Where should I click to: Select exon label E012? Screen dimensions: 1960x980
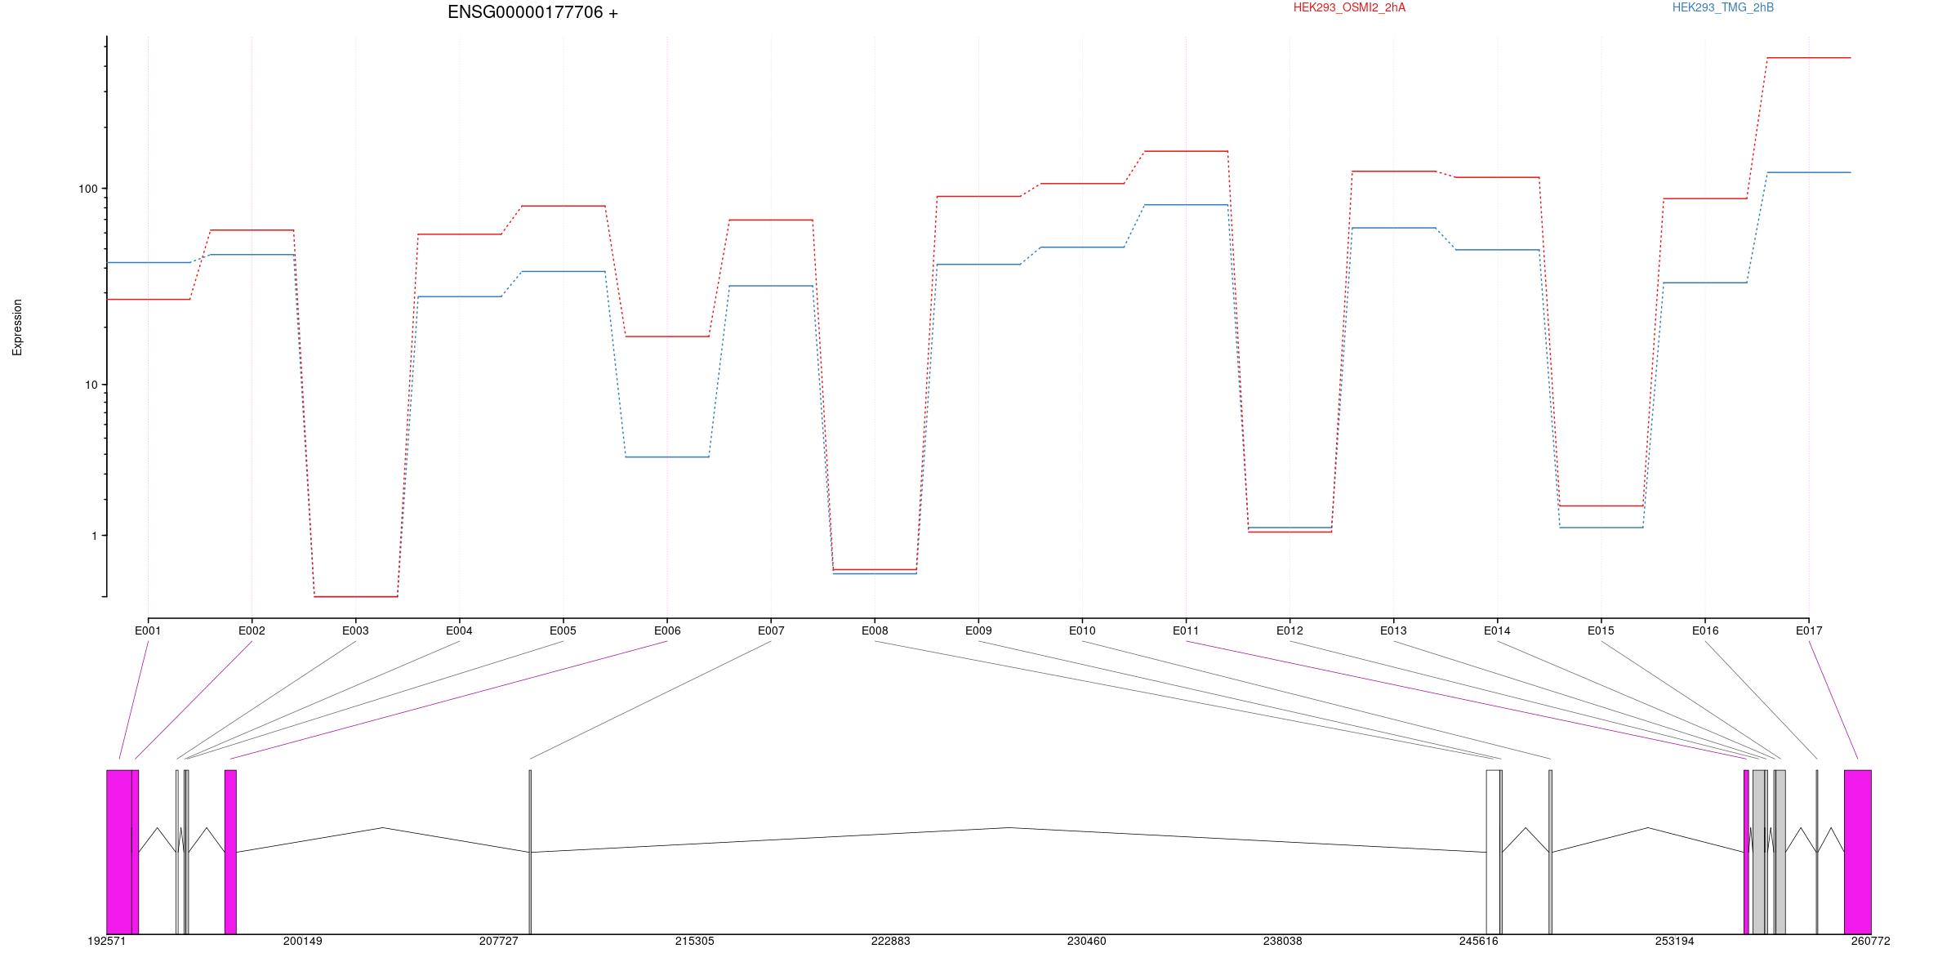click(x=1290, y=630)
